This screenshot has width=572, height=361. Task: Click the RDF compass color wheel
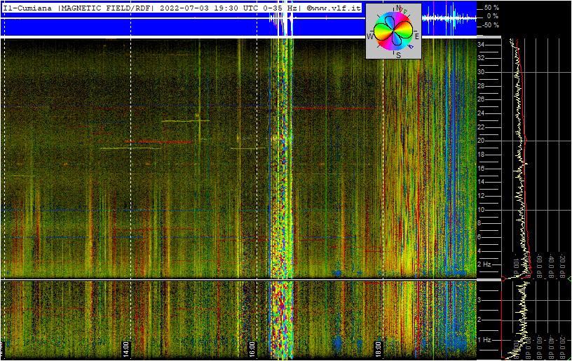pyautogui.click(x=394, y=31)
